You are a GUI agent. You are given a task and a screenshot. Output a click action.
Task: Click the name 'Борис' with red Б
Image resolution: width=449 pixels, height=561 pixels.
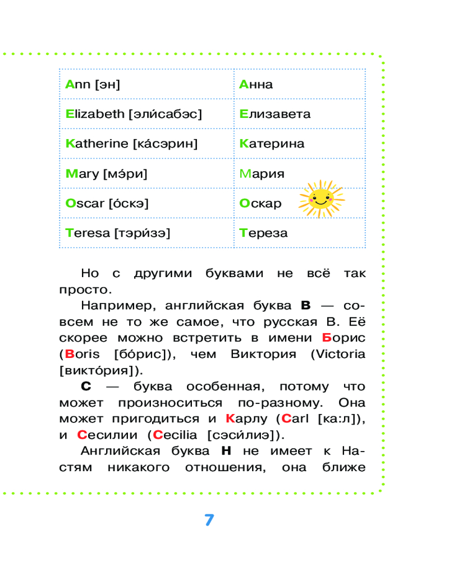pos(343,338)
